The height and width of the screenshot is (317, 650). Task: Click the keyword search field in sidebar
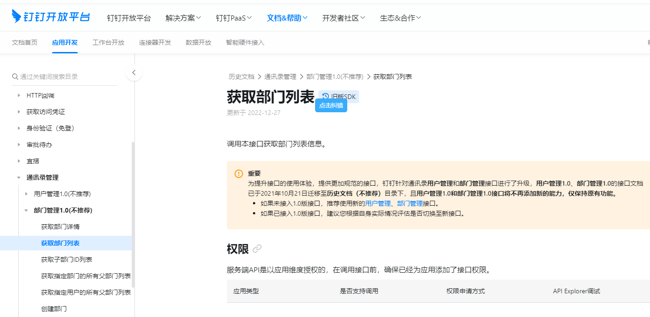64,77
